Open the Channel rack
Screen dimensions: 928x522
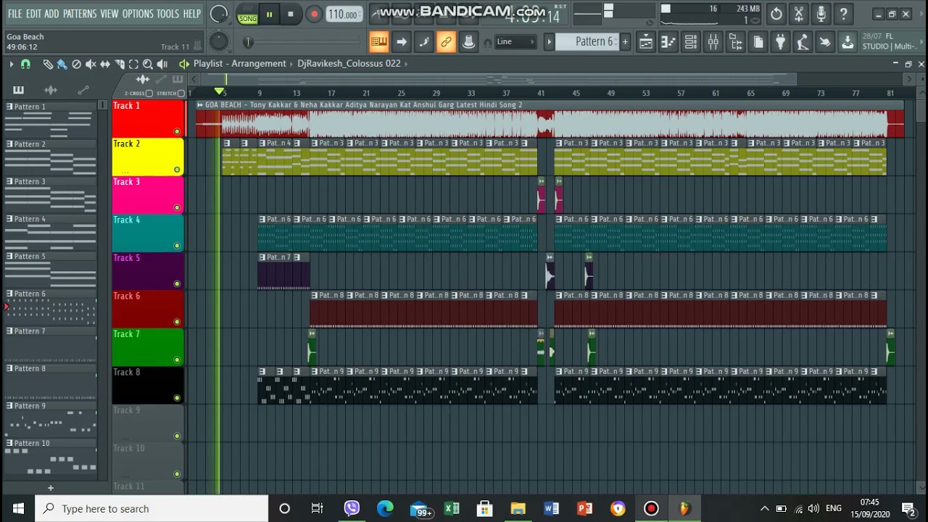coord(690,42)
